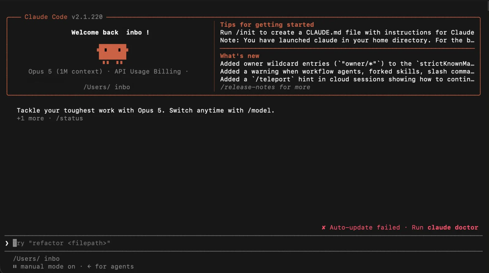Click the 'Welcome back inbo !' heading
The image size is (489, 273).
110,33
